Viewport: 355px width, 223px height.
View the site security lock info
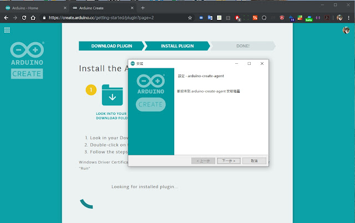tap(44, 18)
